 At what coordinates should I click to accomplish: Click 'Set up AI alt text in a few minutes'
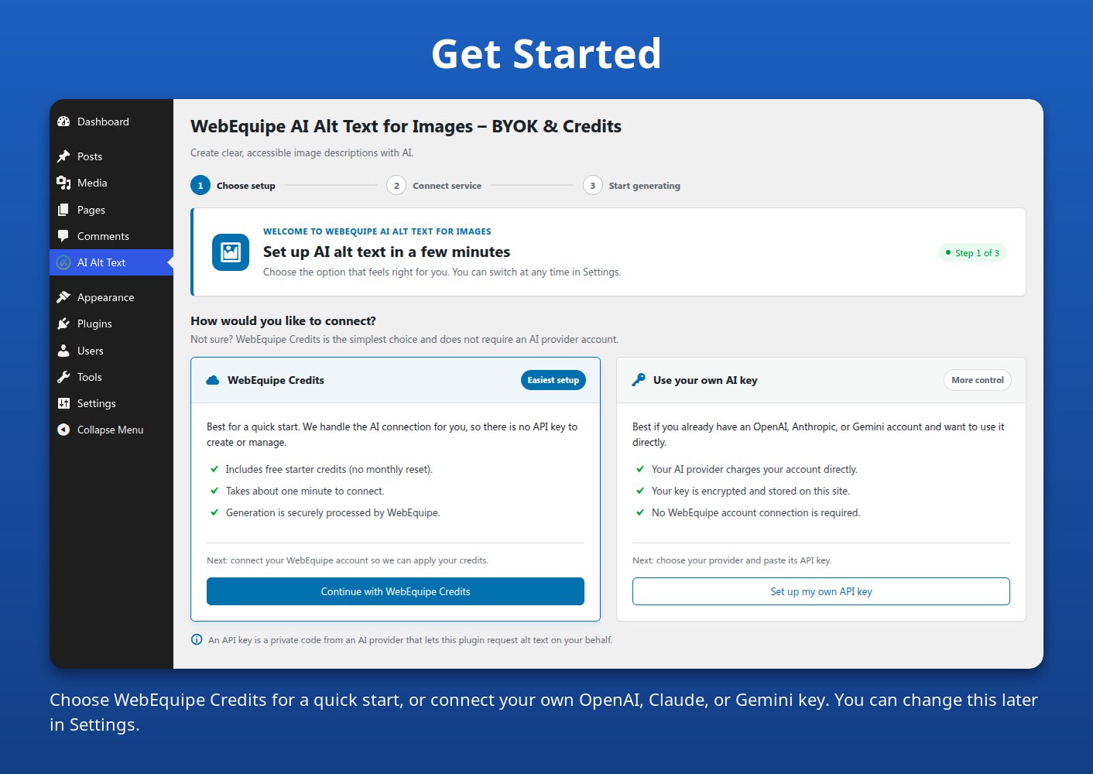386,252
